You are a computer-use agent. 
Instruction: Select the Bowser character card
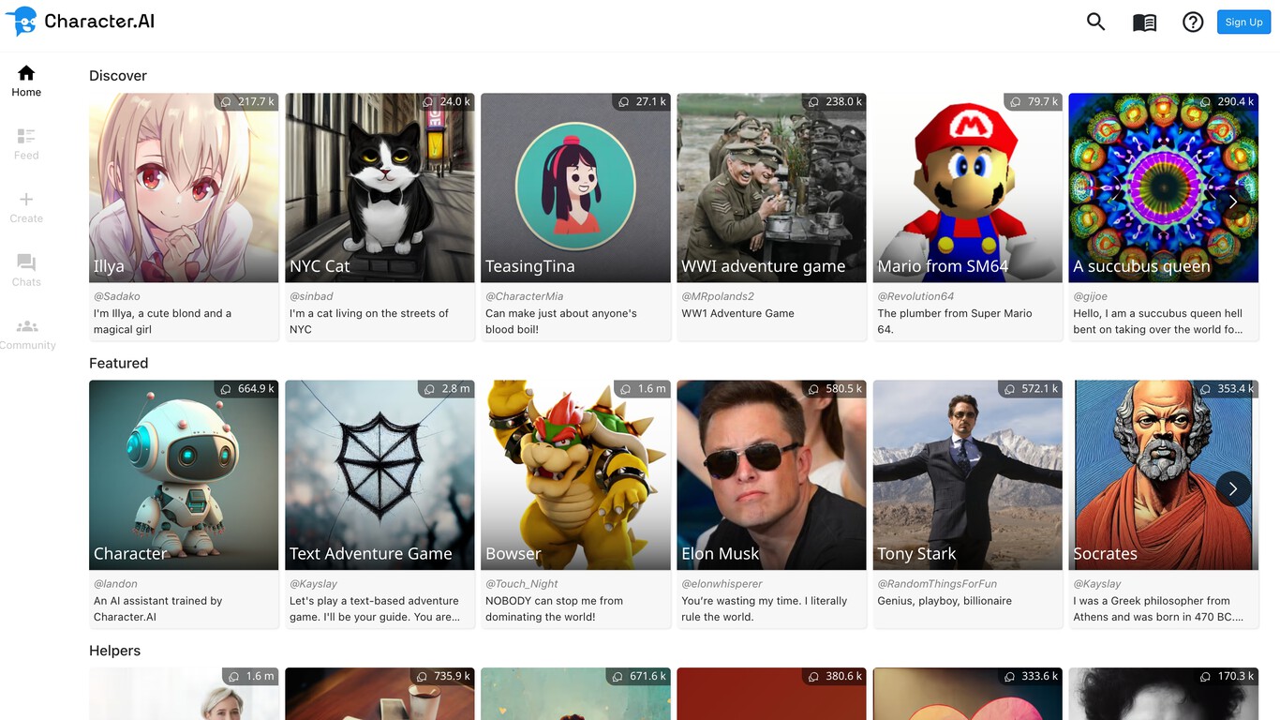click(575, 475)
